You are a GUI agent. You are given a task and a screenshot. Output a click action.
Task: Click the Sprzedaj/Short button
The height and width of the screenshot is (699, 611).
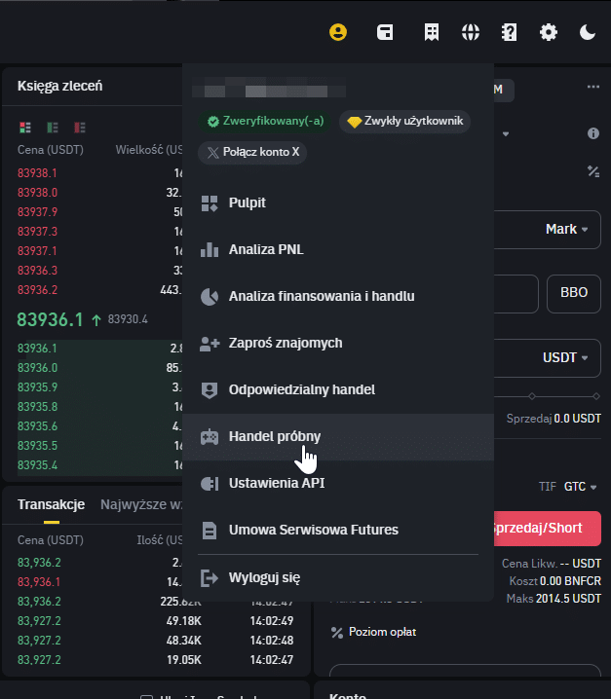click(548, 529)
